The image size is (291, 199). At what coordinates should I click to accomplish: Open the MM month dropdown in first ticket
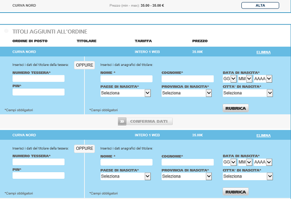pos(245,79)
